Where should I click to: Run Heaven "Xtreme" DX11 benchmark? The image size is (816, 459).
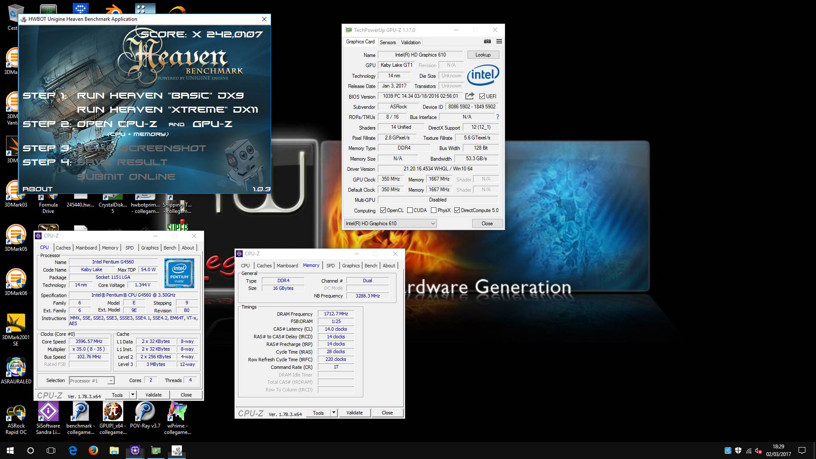[167, 110]
